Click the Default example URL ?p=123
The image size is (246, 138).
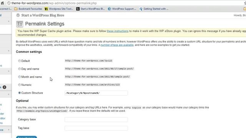coord(89,61)
